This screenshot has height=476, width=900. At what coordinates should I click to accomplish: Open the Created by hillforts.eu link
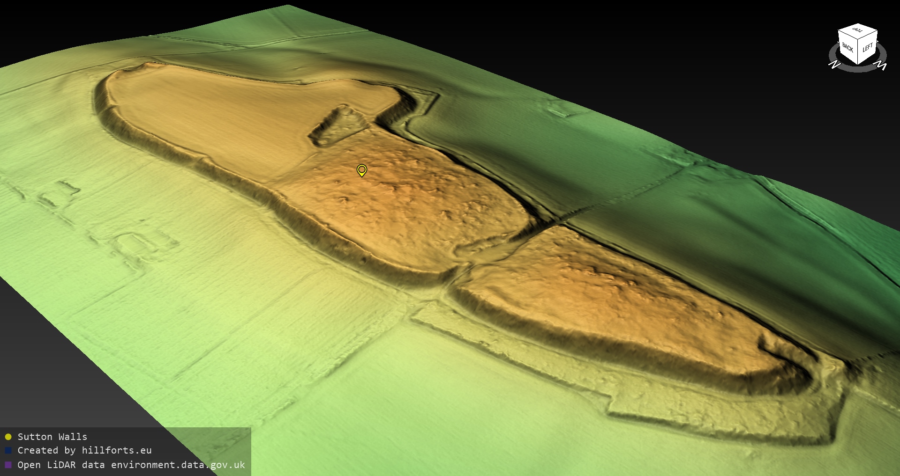(84, 450)
